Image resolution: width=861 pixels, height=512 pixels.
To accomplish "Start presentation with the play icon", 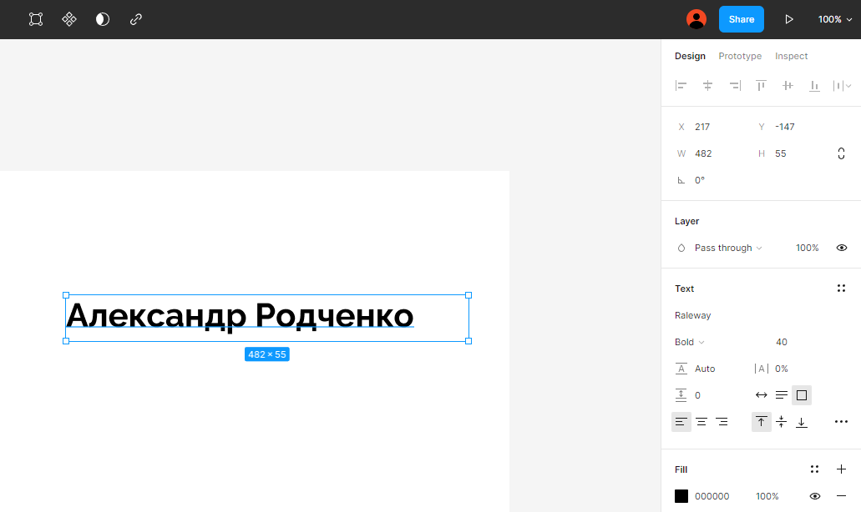I will point(789,19).
